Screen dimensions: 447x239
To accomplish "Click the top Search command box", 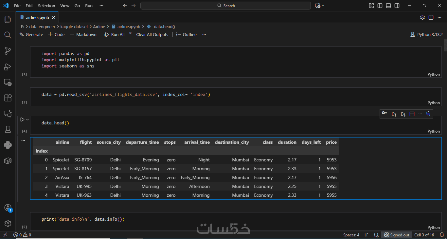I will coord(225,6).
